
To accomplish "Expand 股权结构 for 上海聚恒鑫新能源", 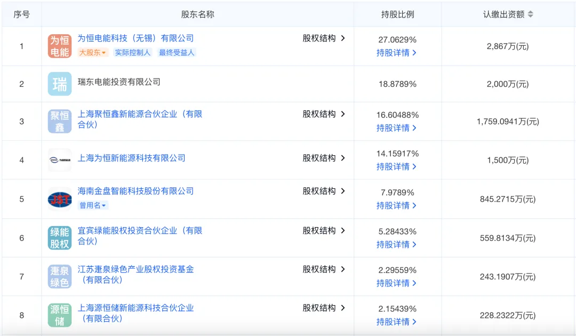I will (324, 114).
